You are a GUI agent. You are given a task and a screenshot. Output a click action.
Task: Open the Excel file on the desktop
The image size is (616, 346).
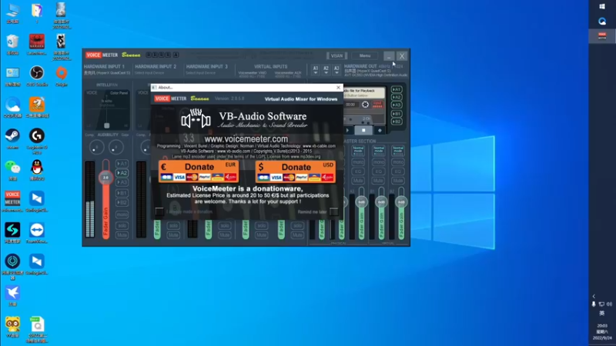tap(37, 330)
